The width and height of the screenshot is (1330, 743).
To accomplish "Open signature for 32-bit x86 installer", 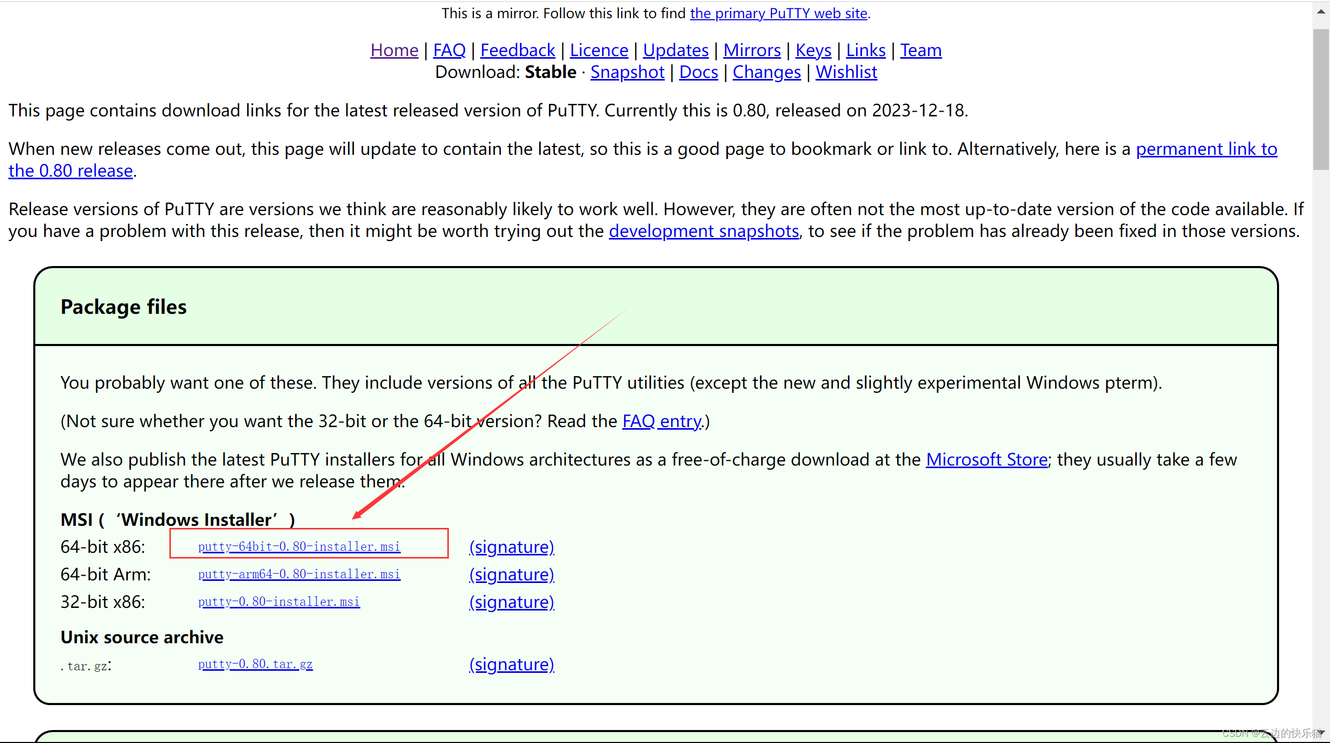I will (512, 602).
